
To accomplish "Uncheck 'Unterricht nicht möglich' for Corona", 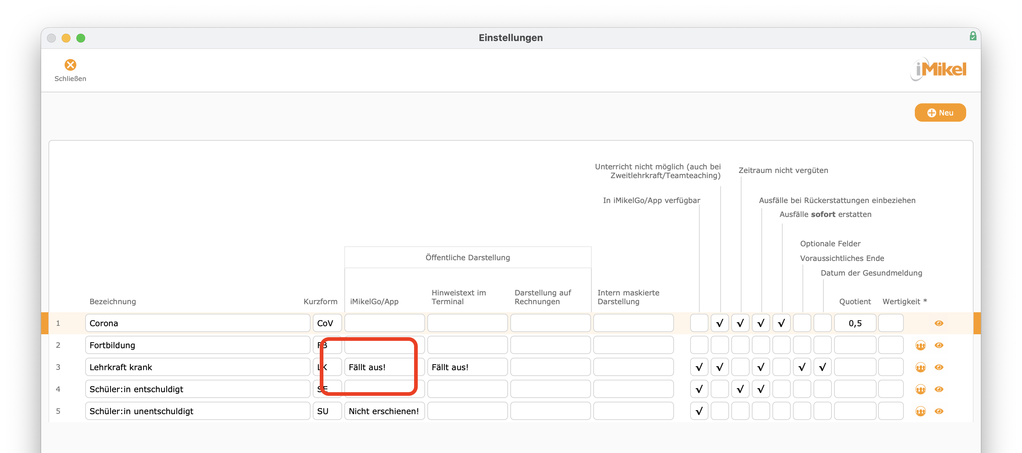I will point(720,323).
